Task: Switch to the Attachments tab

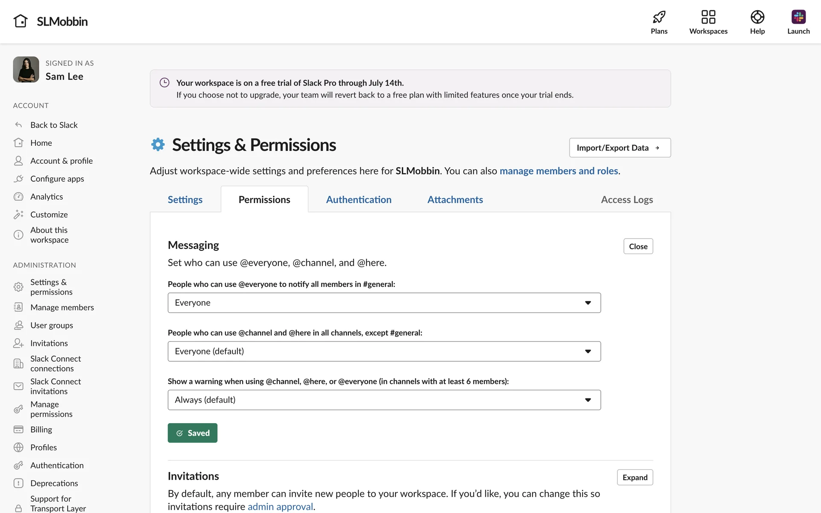Action: click(455, 200)
